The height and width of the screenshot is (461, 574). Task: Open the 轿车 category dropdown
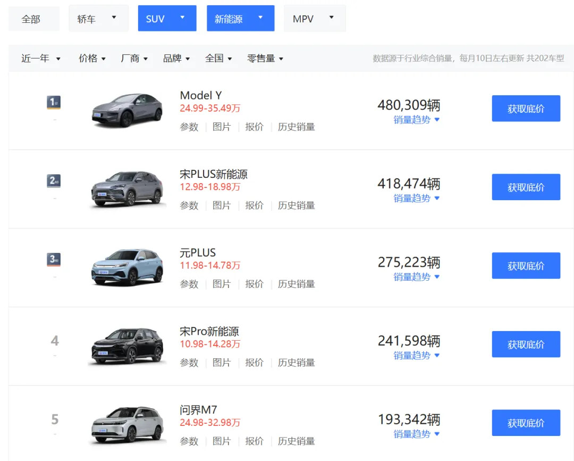point(98,18)
